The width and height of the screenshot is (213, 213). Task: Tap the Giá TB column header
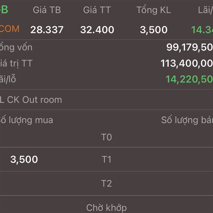47,10
